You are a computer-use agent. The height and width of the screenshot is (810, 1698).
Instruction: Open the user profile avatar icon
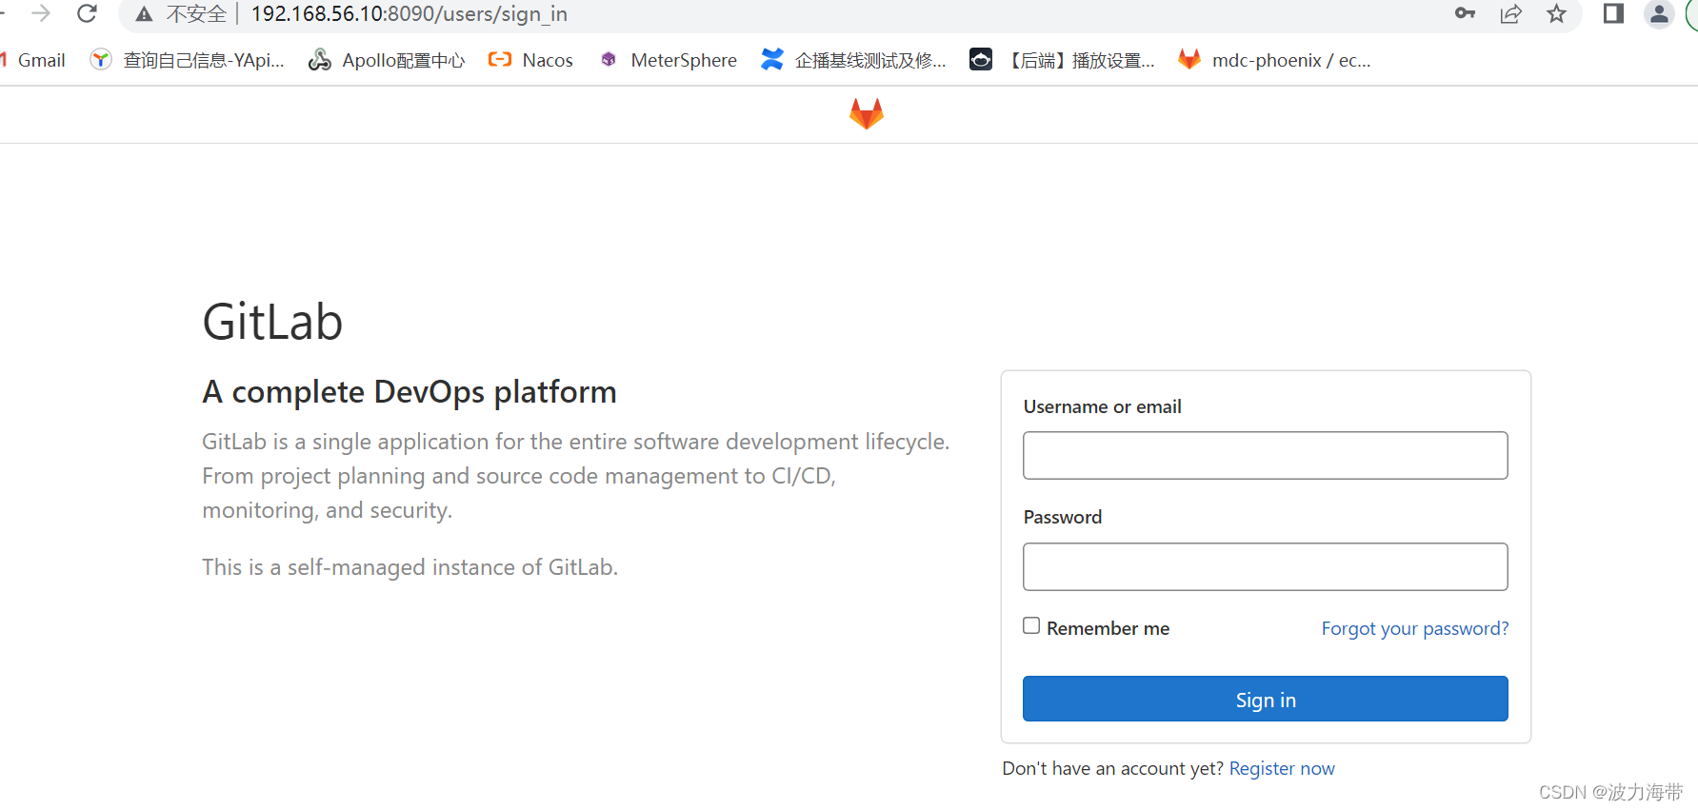tap(1659, 13)
